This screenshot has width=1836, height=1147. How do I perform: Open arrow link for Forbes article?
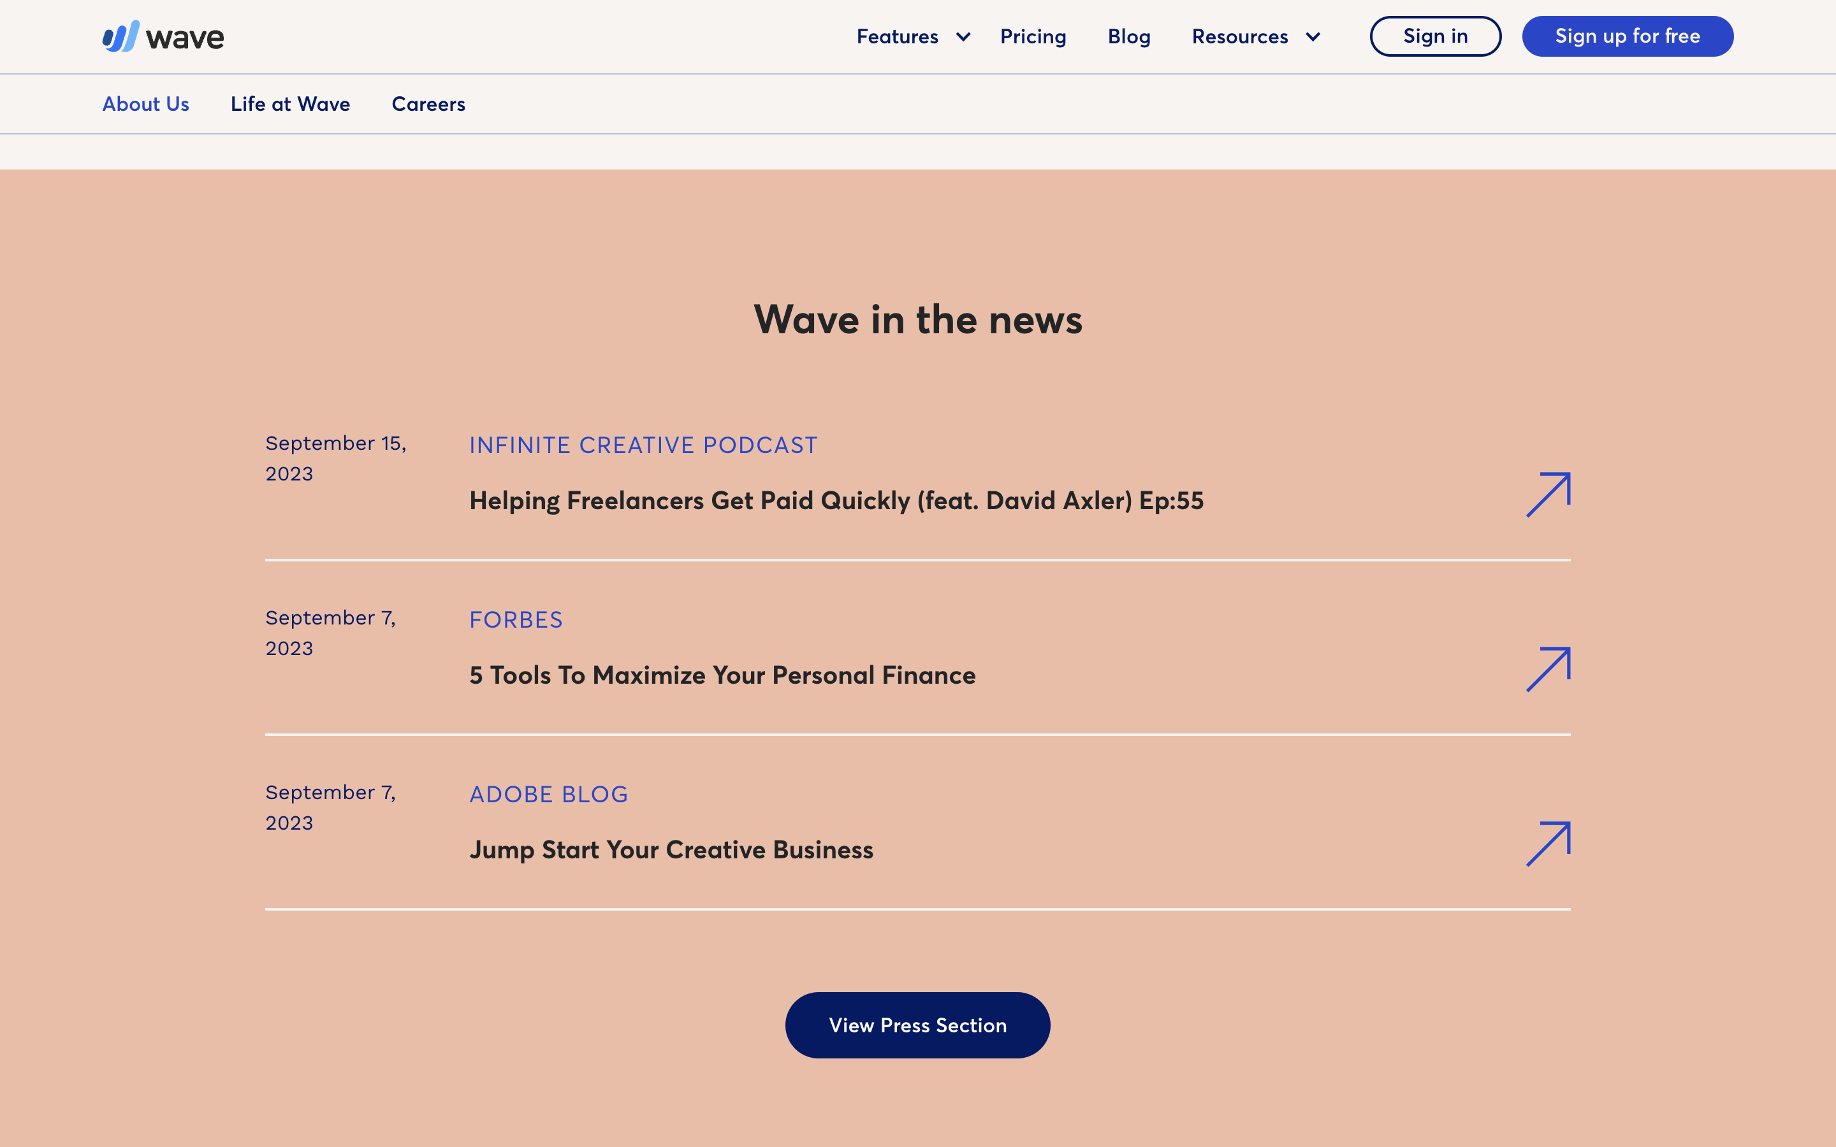tap(1548, 669)
